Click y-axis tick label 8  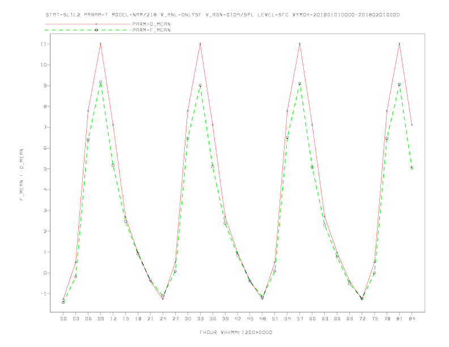coord(45,107)
